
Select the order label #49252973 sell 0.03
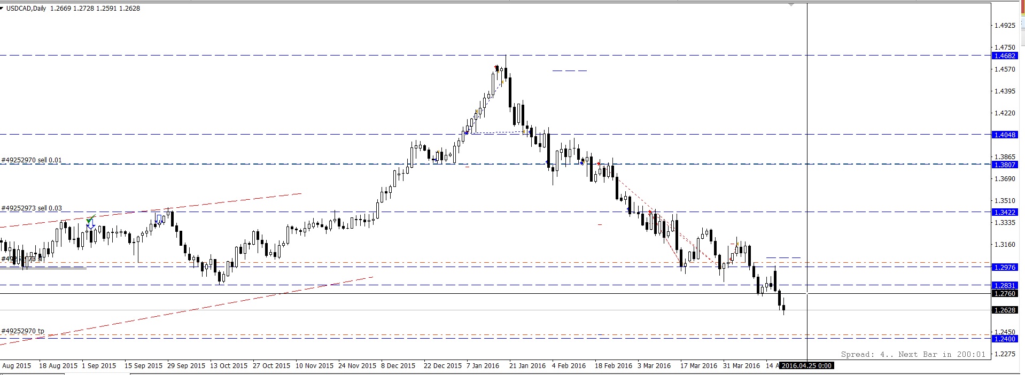32,208
